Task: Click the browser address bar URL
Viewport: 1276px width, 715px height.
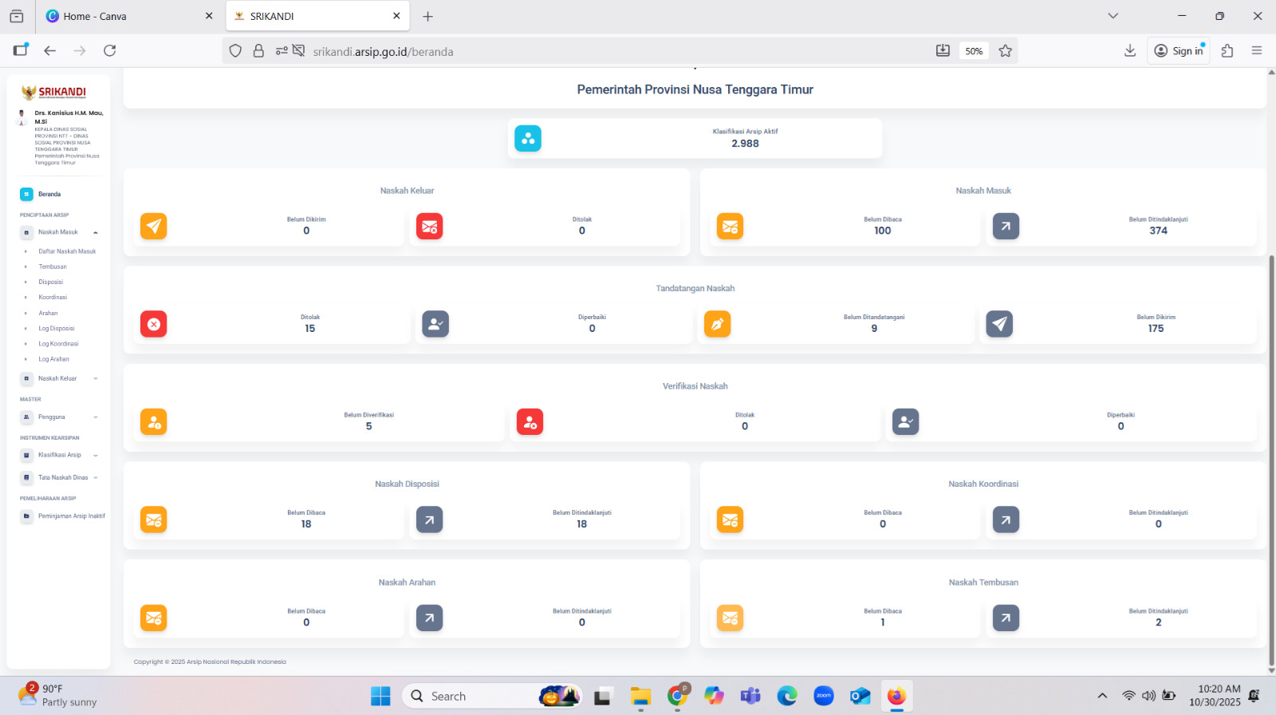Action: (x=383, y=52)
